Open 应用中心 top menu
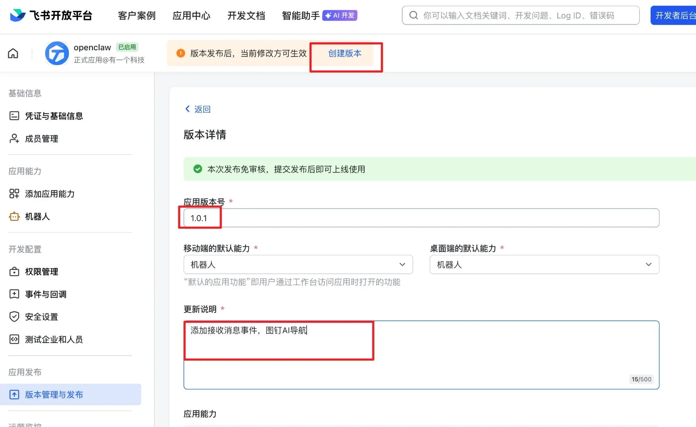The width and height of the screenshot is (696, 427). [191, 16]
